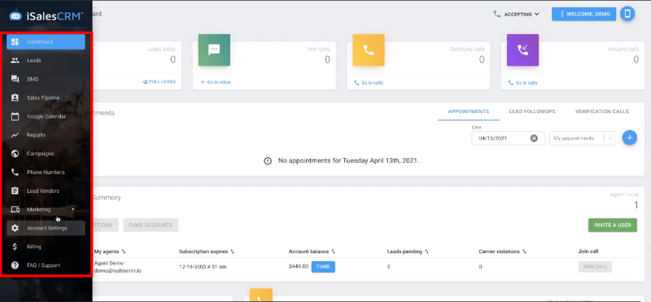
Task: Click the appointment Date input field
Action: coord(508,138)
